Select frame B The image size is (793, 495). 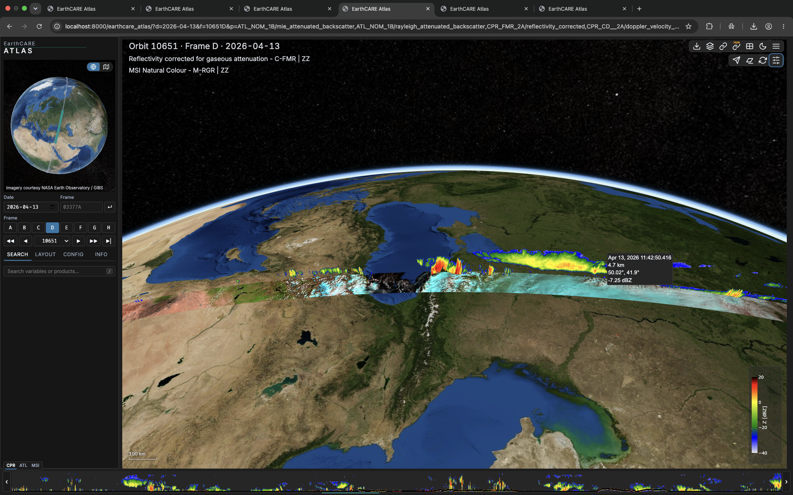[24, 228]
